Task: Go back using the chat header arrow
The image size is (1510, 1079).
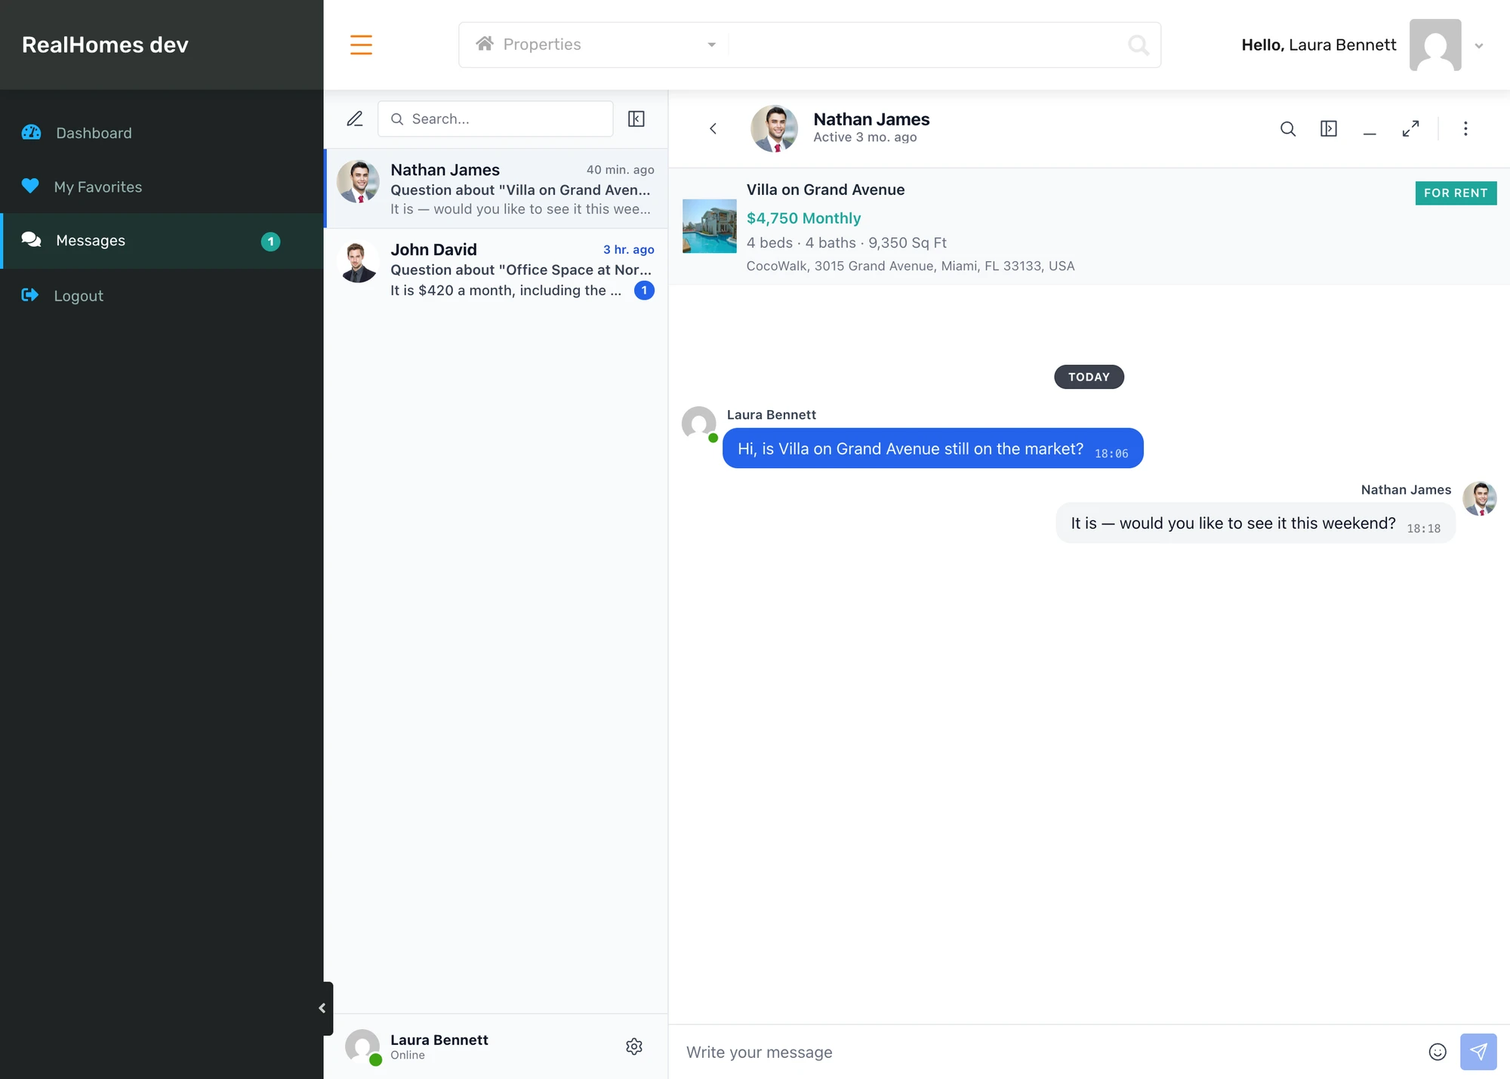Action: coord(713,128)
